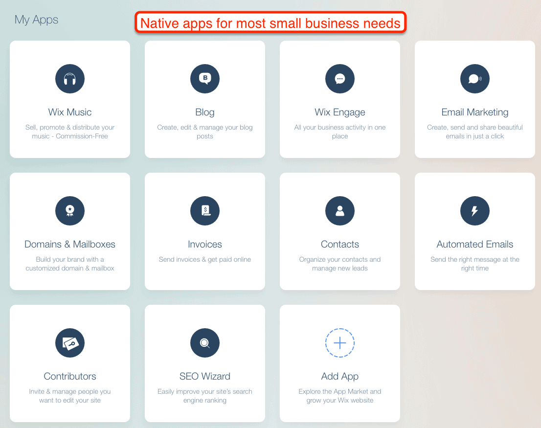
Task: Click the Add App title
Action: click(340, 377)
